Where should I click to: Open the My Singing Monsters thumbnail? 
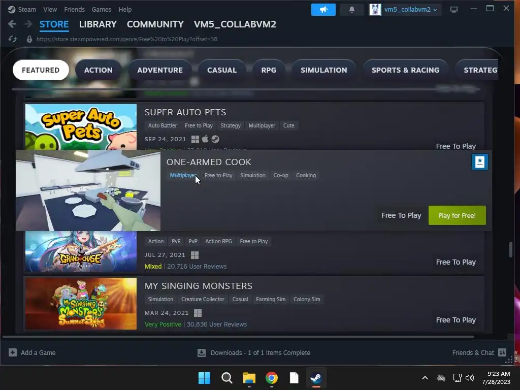[x=81, y=304]
